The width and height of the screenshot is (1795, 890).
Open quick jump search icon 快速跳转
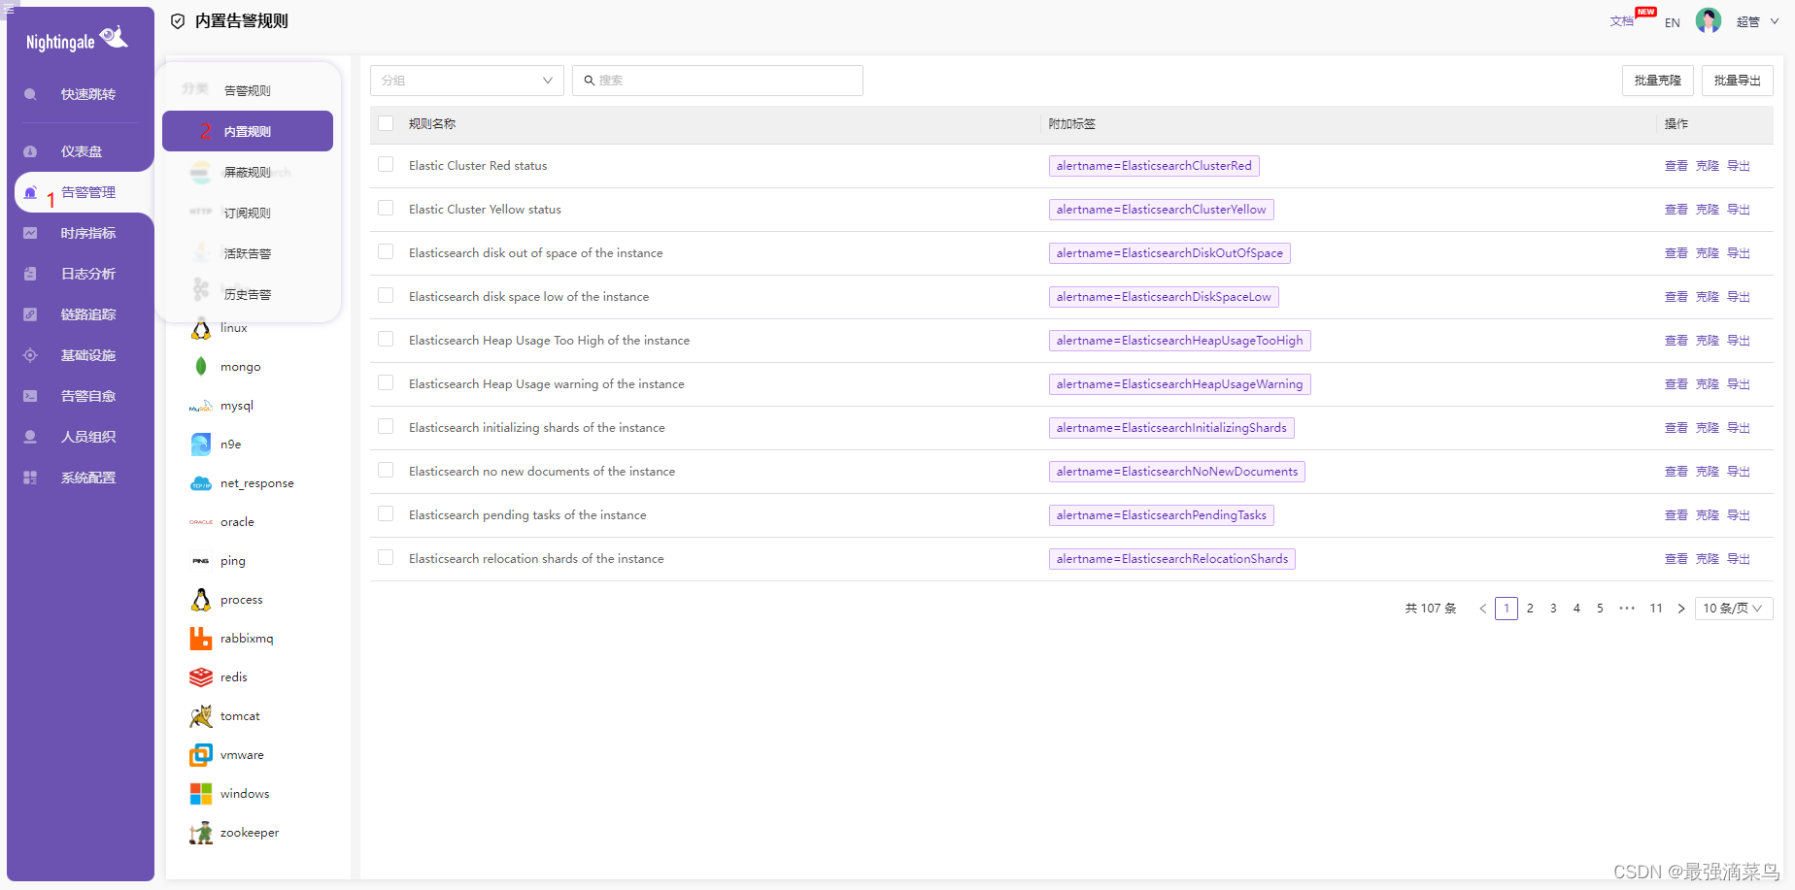coord(30,94)
